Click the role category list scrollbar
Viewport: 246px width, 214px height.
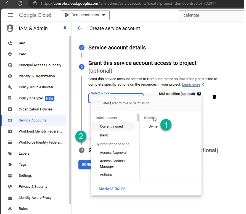(x=138, y=117)
